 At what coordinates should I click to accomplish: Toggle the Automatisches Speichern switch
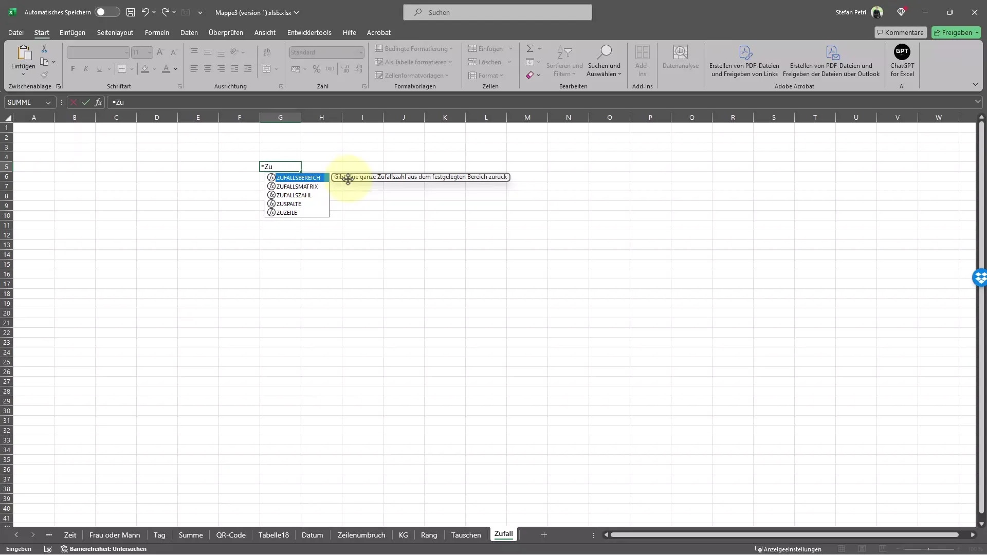pos(107,12)
